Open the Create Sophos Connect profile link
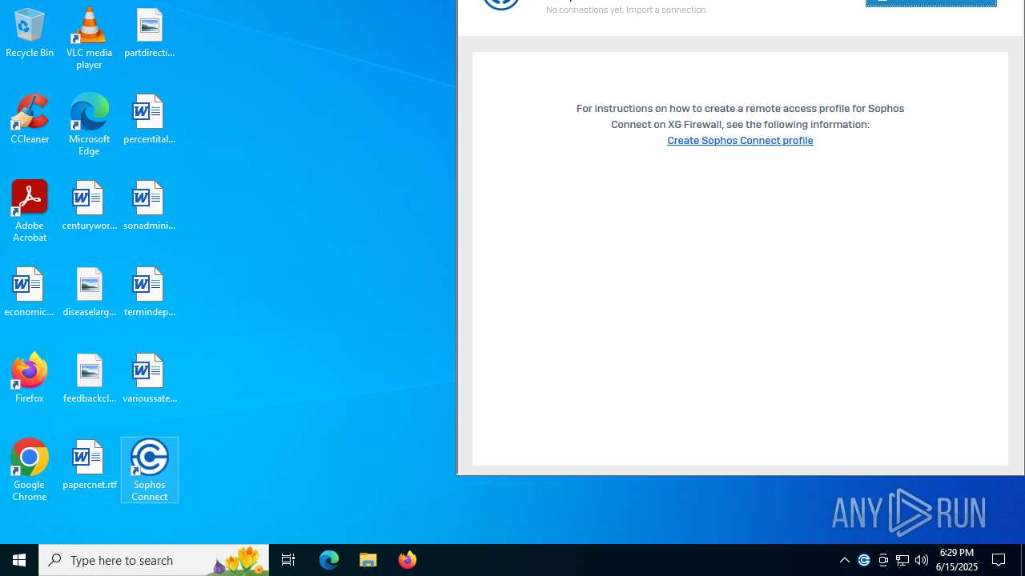 (x=740, y=141)
